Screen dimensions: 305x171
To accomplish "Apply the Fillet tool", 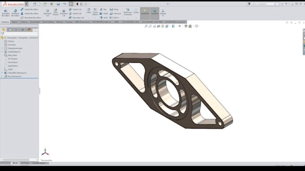I will (x=89, y=11).
